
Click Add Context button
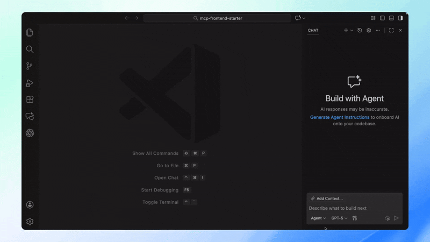(327, 198)
